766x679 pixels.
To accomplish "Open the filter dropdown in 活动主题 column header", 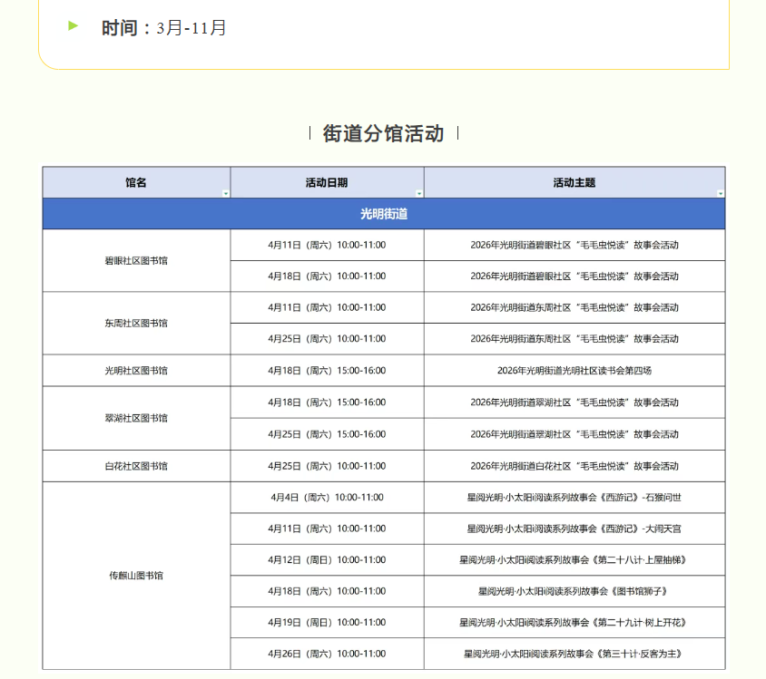I will click(x=721, y=193).
